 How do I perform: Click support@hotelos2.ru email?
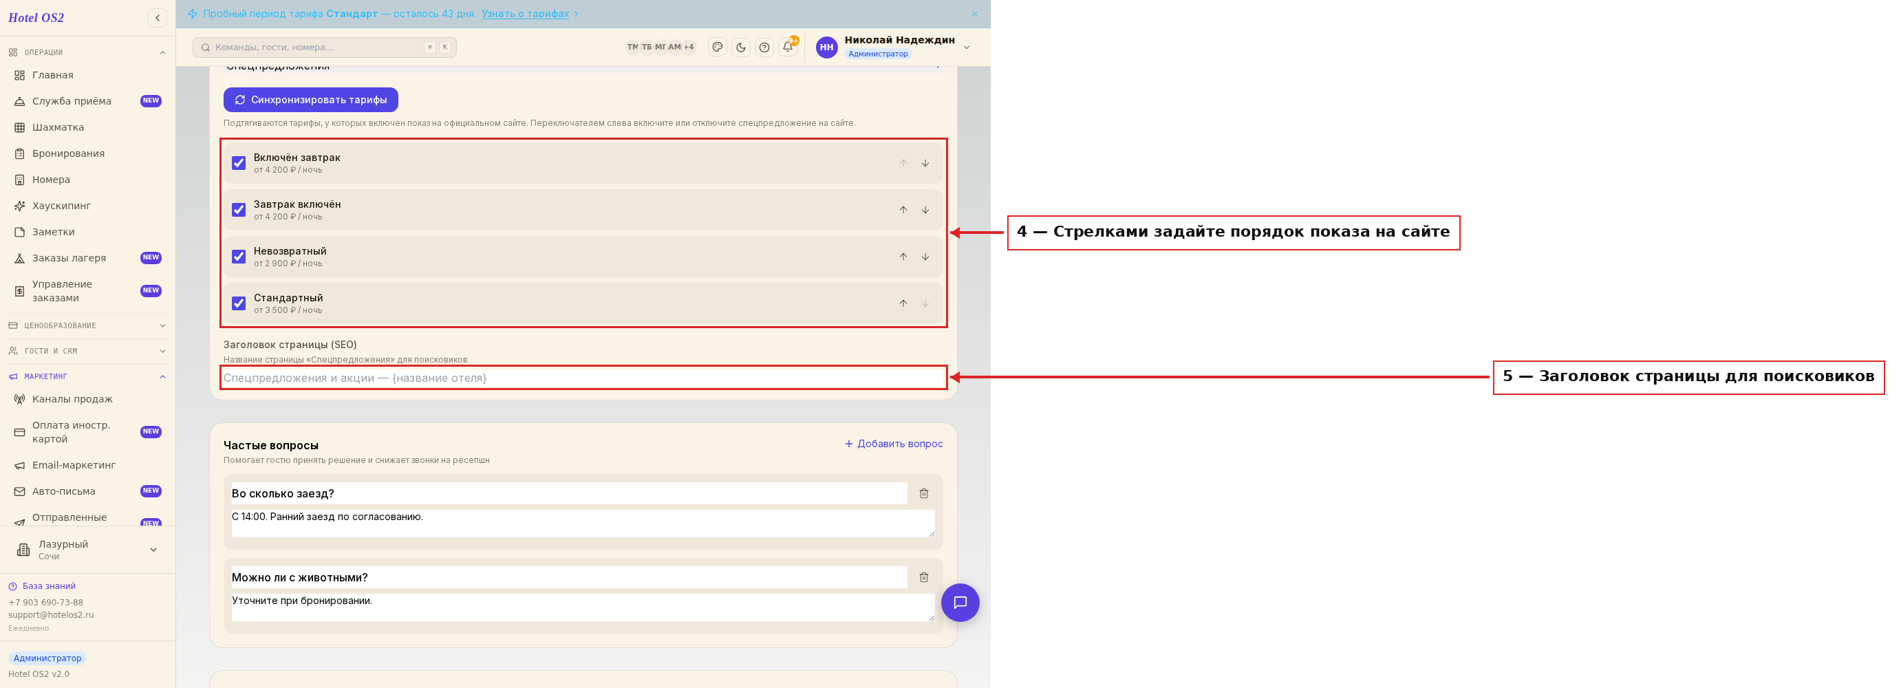click(x=51, y=615)
